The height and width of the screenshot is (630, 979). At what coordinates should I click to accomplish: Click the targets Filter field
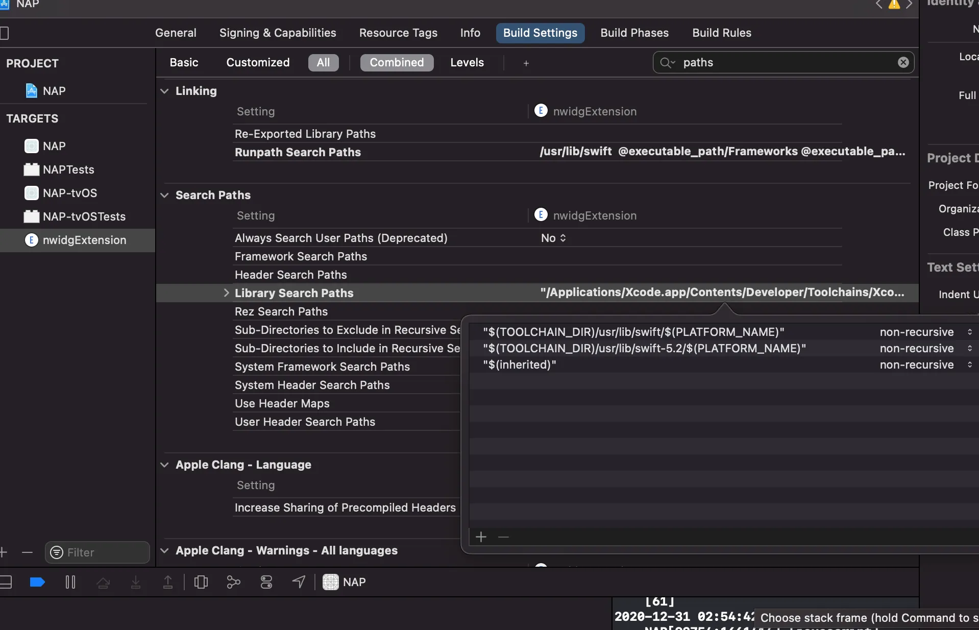[x=97, y=552]
